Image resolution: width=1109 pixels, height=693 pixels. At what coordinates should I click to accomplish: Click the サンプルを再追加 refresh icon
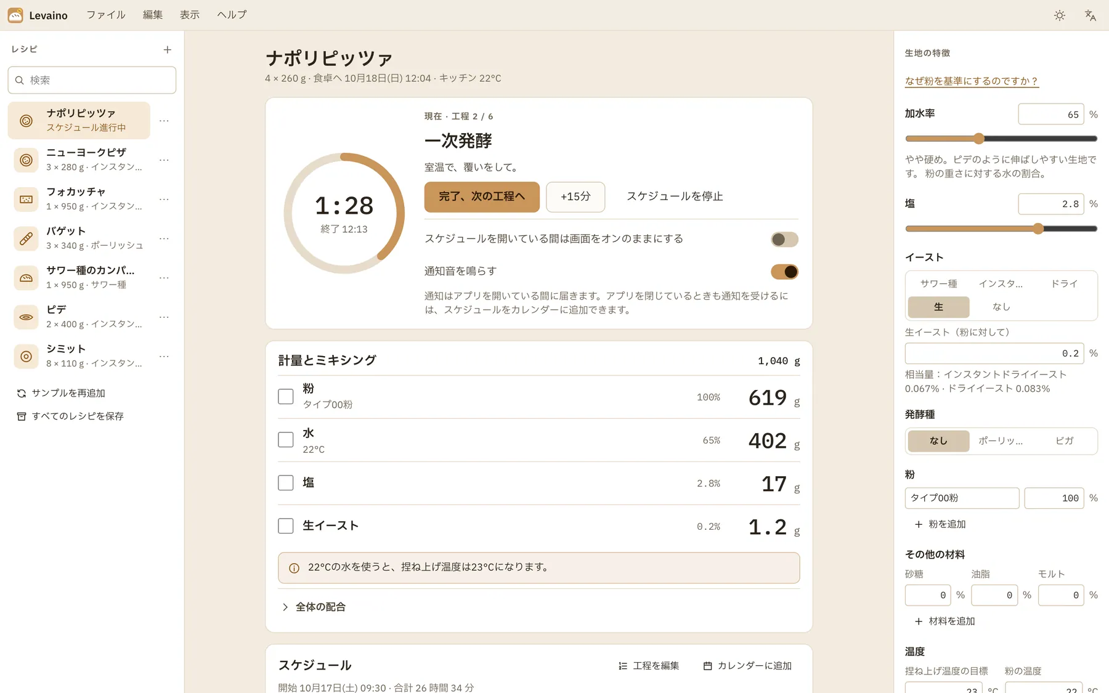pyautogui.click(x=22, y=393)
